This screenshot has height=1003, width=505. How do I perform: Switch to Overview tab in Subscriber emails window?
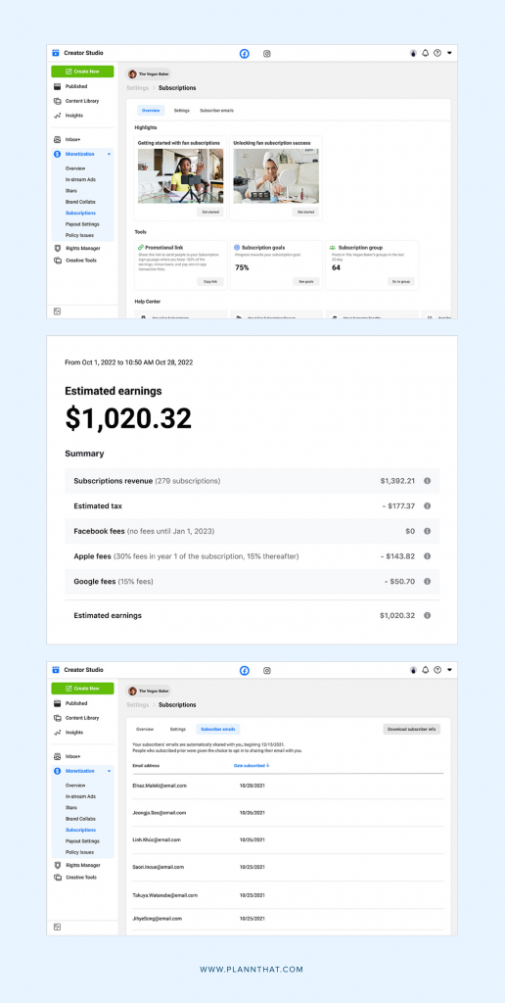point(145,729)
